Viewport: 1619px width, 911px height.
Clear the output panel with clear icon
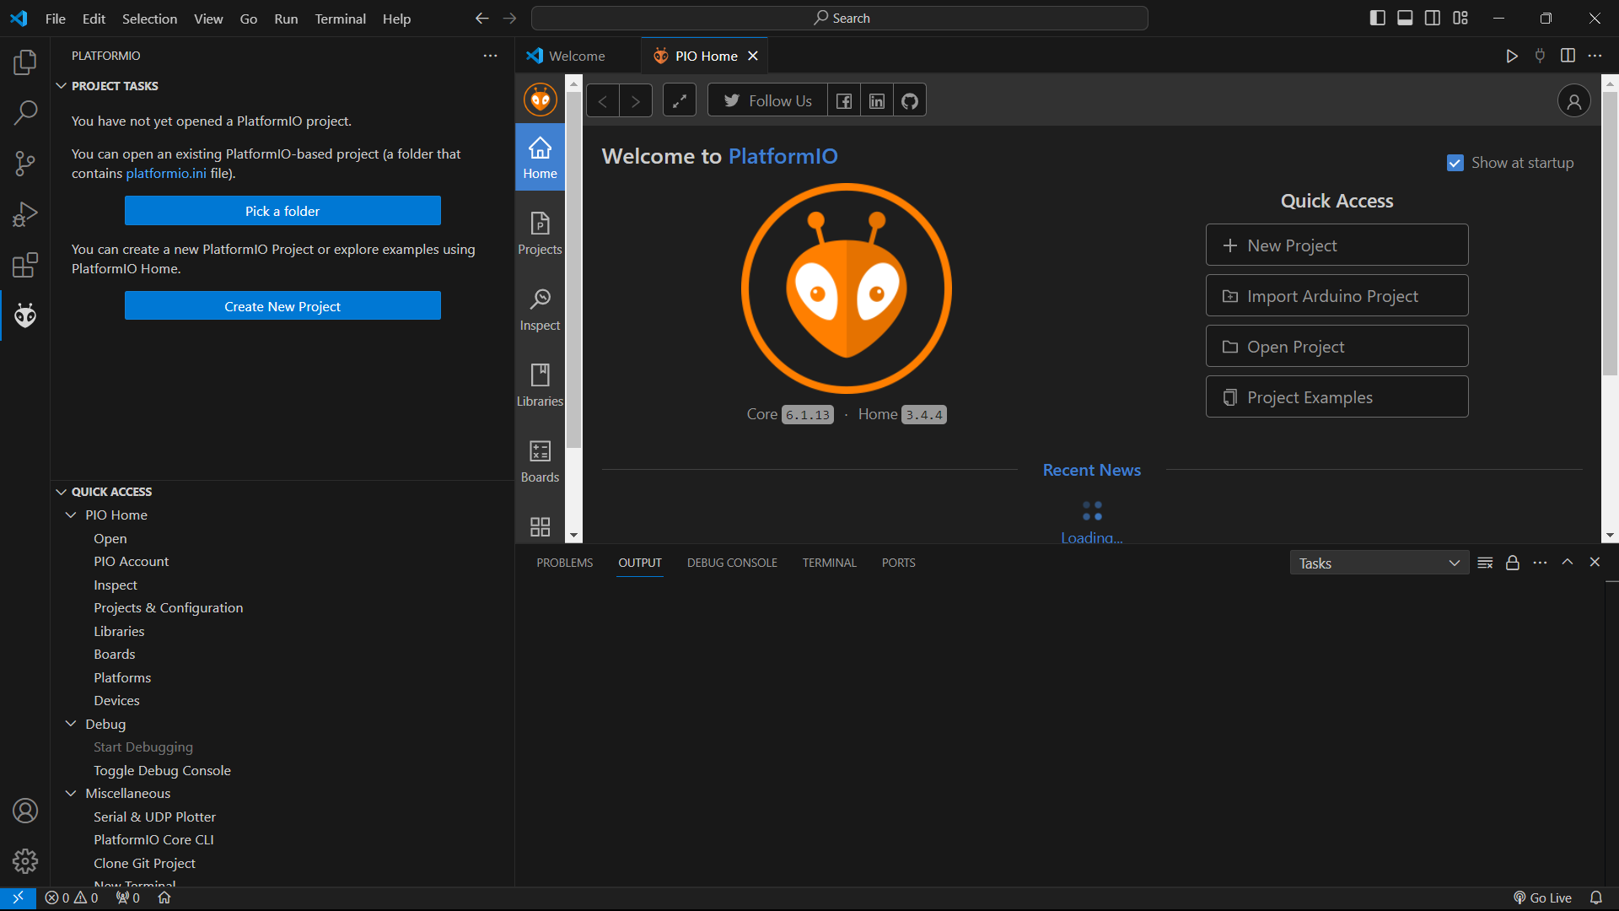(x=1485, y=563)
